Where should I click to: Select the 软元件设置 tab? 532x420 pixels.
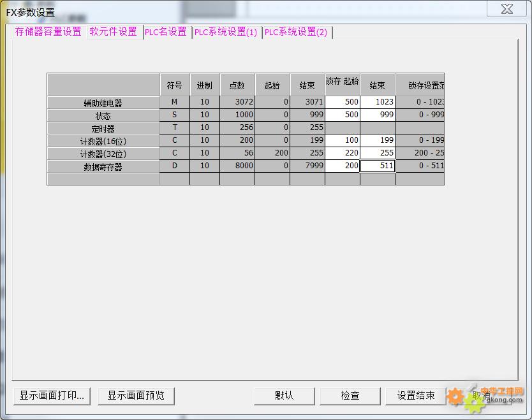[x=113, y=32]
